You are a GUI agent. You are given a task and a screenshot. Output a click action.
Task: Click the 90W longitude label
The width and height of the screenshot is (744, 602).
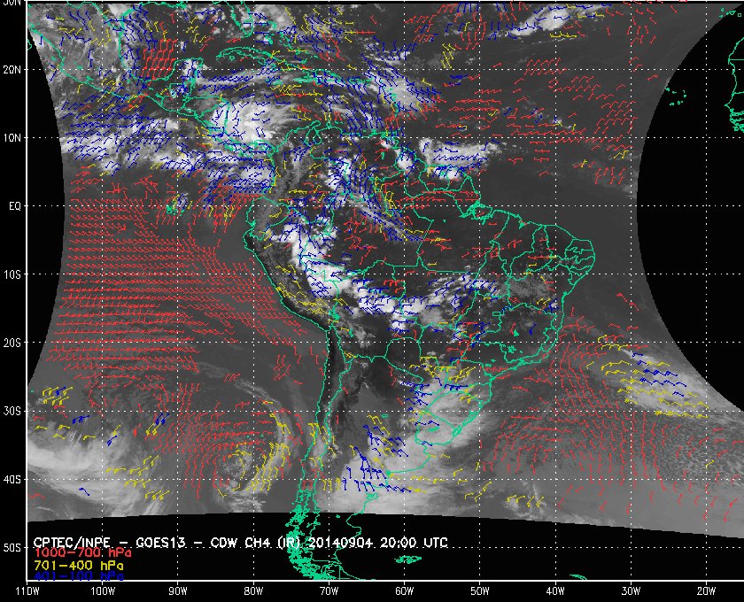178,591
